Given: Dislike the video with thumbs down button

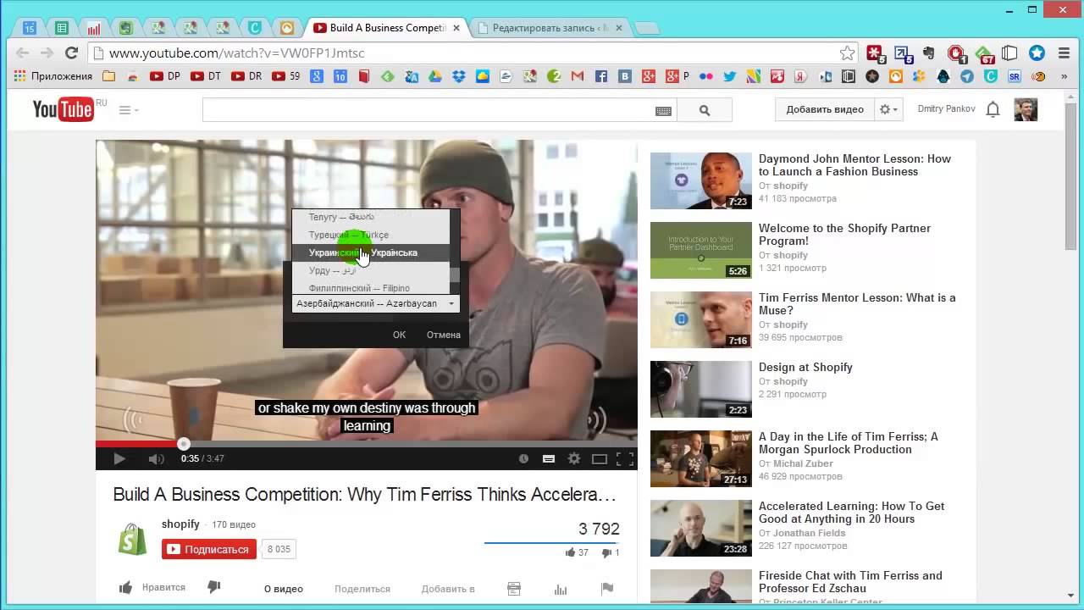Looking at the screenshot, I should (x=213, y=587).
